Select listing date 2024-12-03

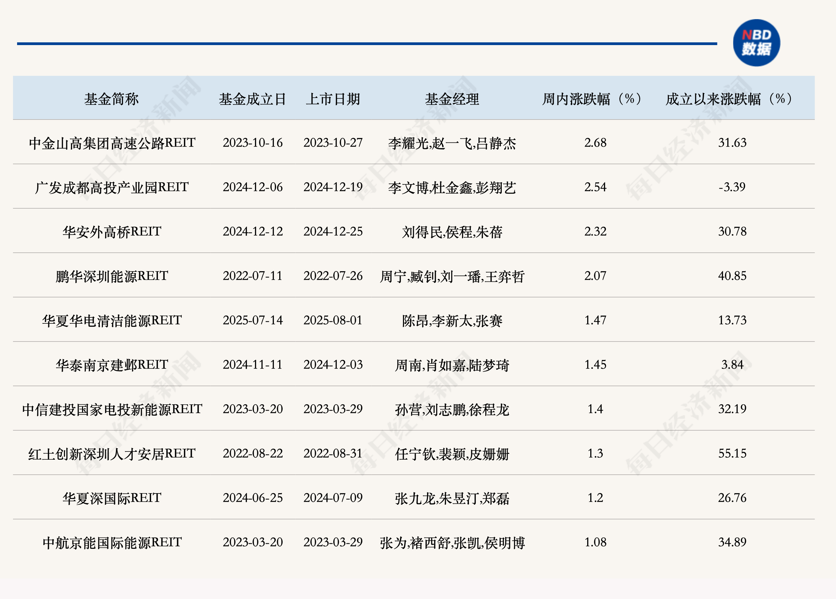point(333,365)
